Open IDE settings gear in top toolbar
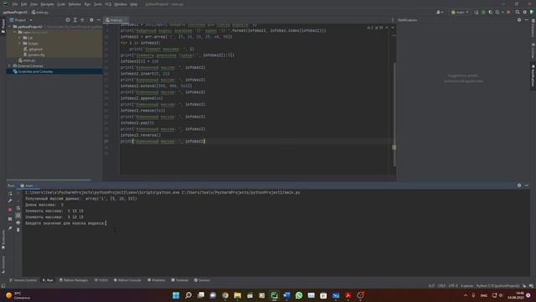Viewport: 536px width, 302px height. point(525,12)
